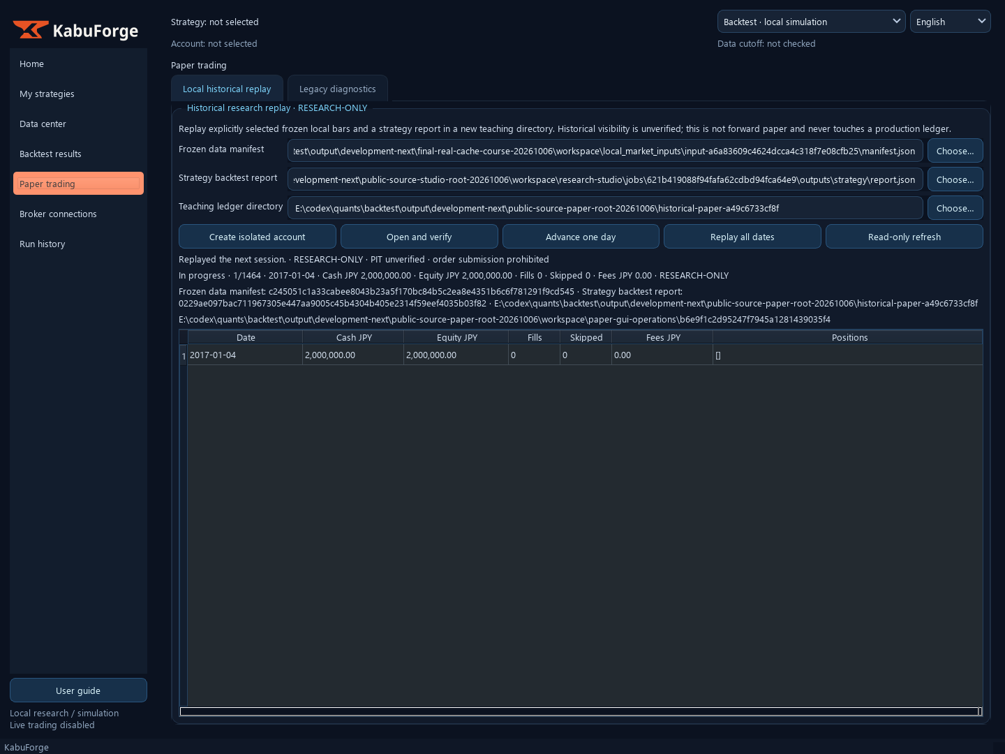The height and width of the screenshot is (754, 1005).
Task: Advance the replay one day
Action: (581, 237)
